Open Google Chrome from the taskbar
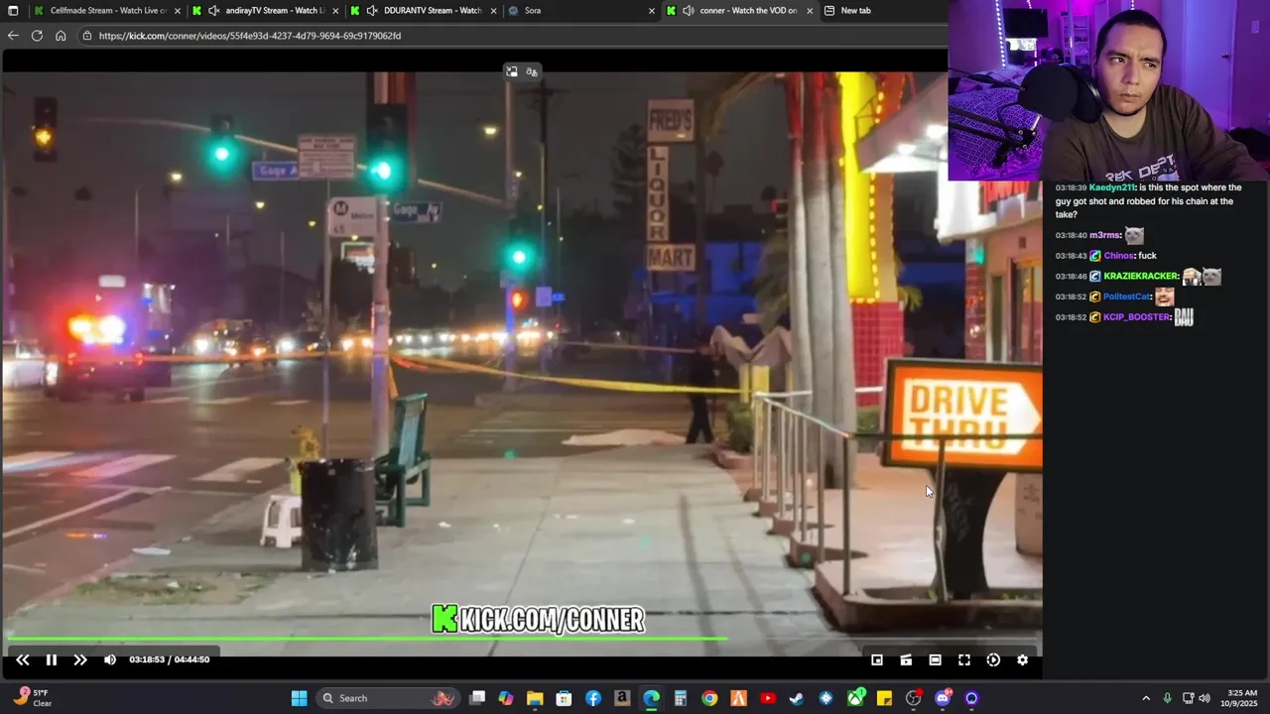 point(709,698)
